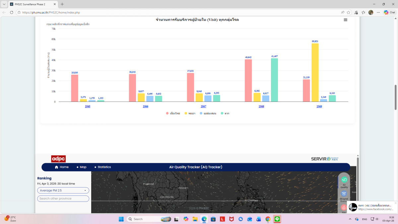Click the Fire layer icon

[344, 207]
